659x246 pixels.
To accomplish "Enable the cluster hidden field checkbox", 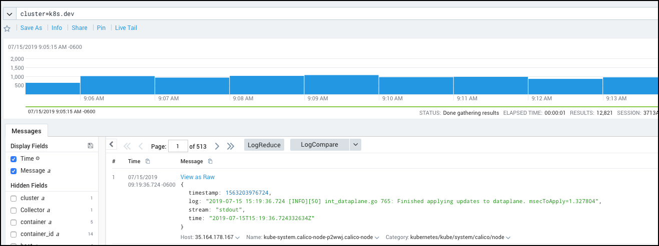I will 14,198.
